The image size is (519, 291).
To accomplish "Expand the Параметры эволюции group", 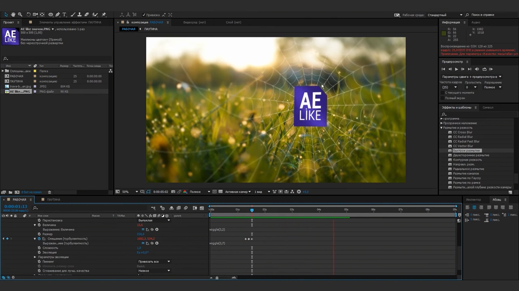I will click(x=35, y=257).
